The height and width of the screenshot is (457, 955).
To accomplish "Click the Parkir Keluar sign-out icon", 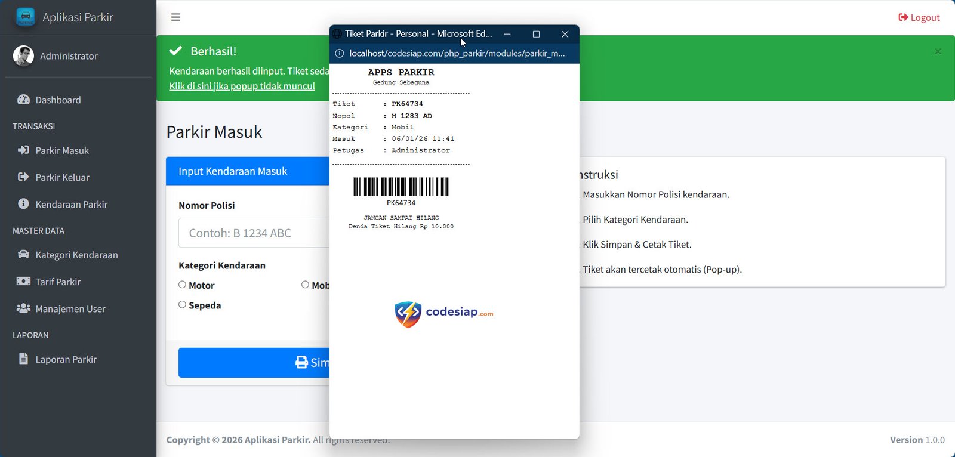I will (23, 177).
